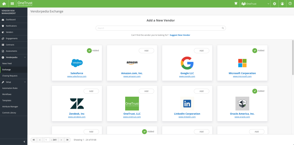This screenshot has width=294, height=145.
Task: Click the Oracle America, Inc. vendor name
Action: (242, 114)
